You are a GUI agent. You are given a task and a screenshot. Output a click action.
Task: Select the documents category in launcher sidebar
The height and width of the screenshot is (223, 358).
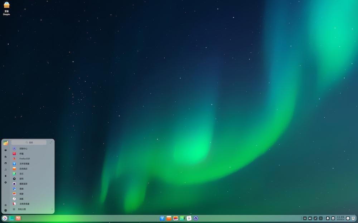5,157
